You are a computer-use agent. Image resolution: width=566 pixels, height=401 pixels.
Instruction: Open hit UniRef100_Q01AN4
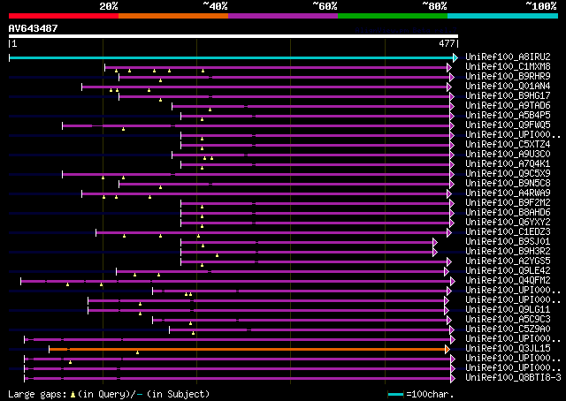point(508,87)
